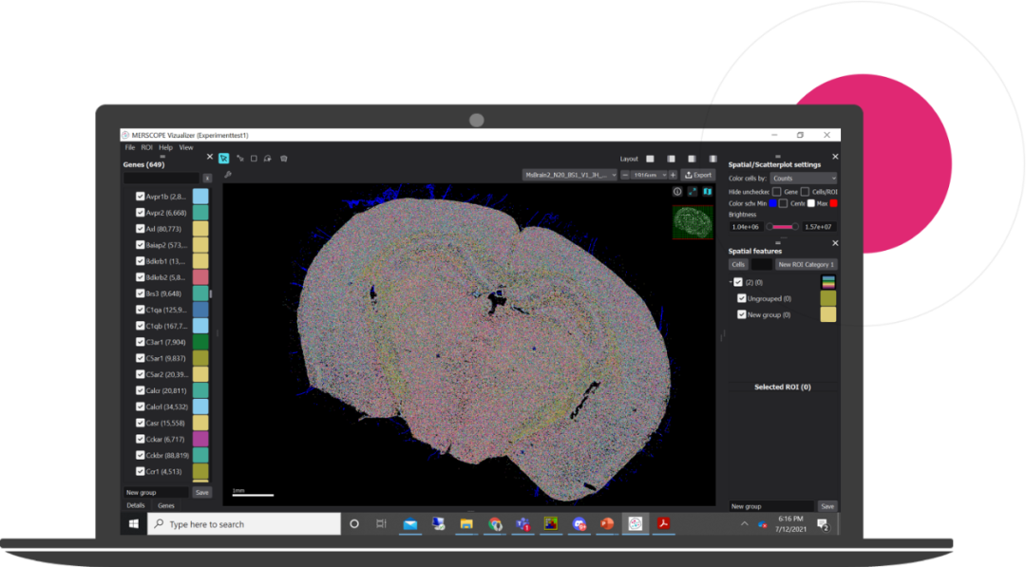Switch to the Details tab
This screenshot has width=1026, height=567.
[135, 505]
